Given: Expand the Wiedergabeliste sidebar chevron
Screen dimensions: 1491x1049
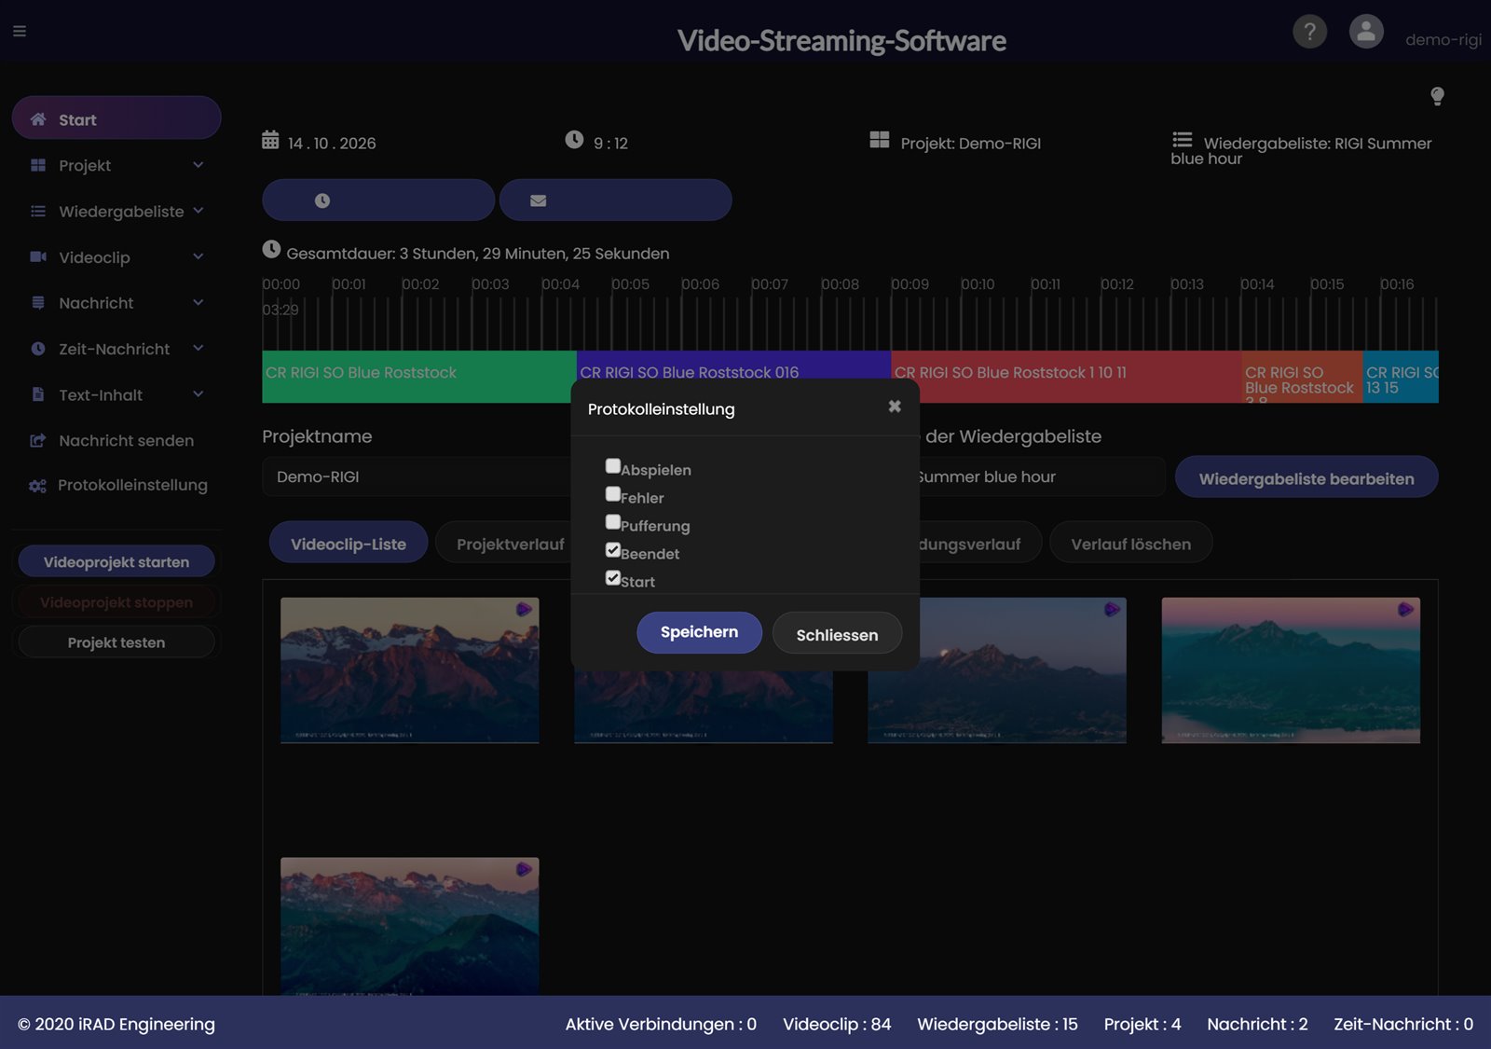Looking at the screenshot, I should [x=198, y=211].
